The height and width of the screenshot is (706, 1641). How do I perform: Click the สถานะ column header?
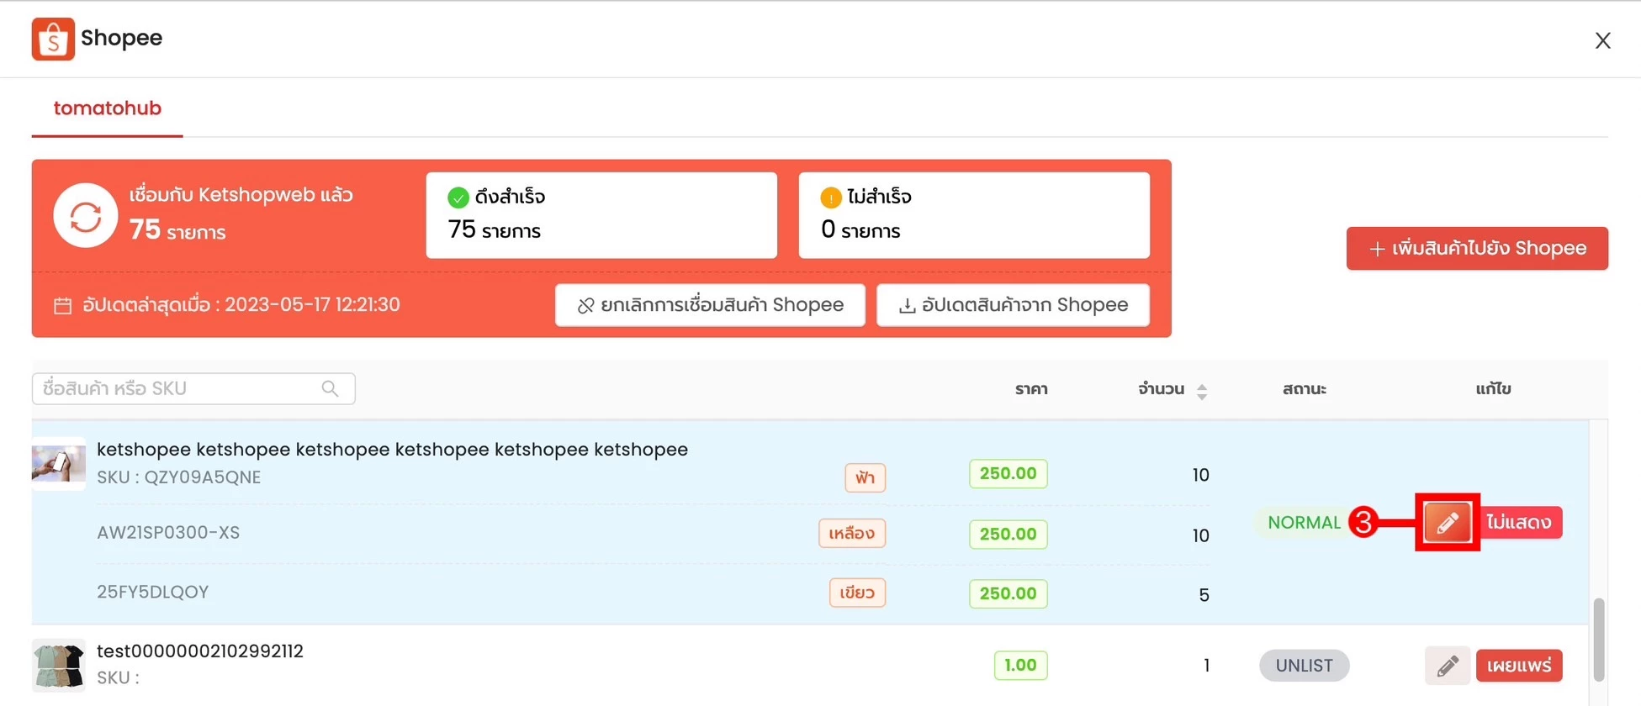point(1304,389)
